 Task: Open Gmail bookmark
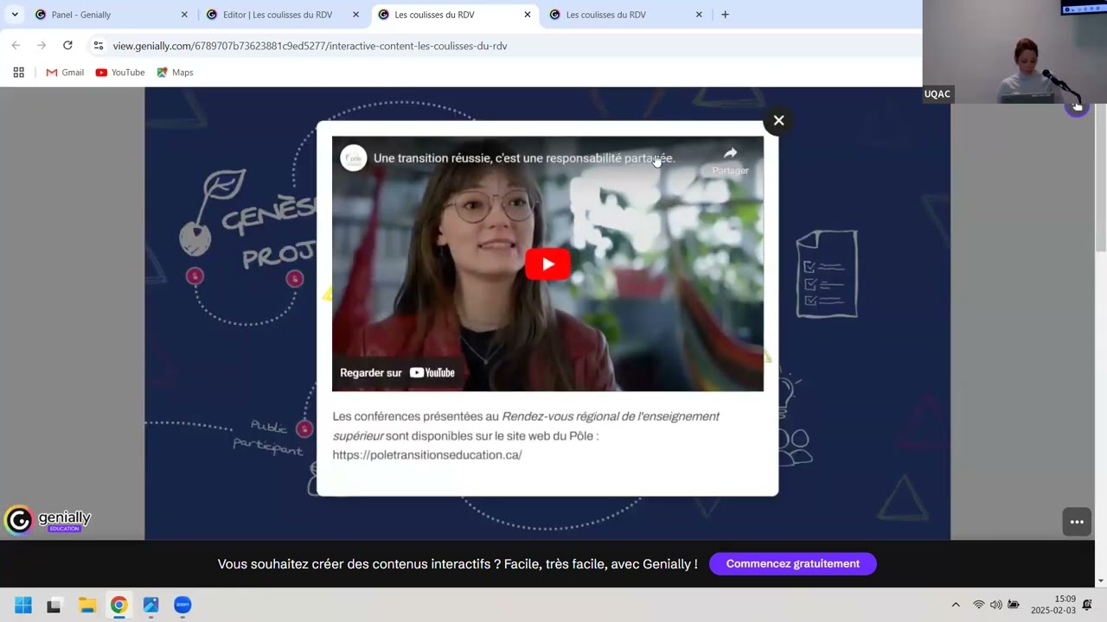point(65,73)
